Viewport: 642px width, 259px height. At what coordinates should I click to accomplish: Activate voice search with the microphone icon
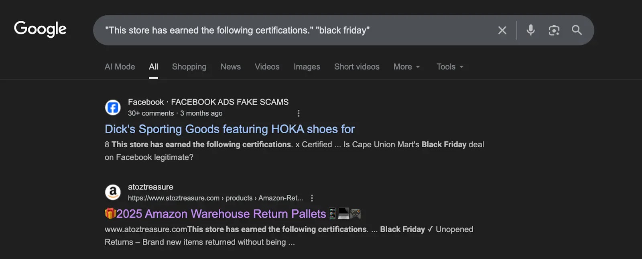click(x=530, y=30)
